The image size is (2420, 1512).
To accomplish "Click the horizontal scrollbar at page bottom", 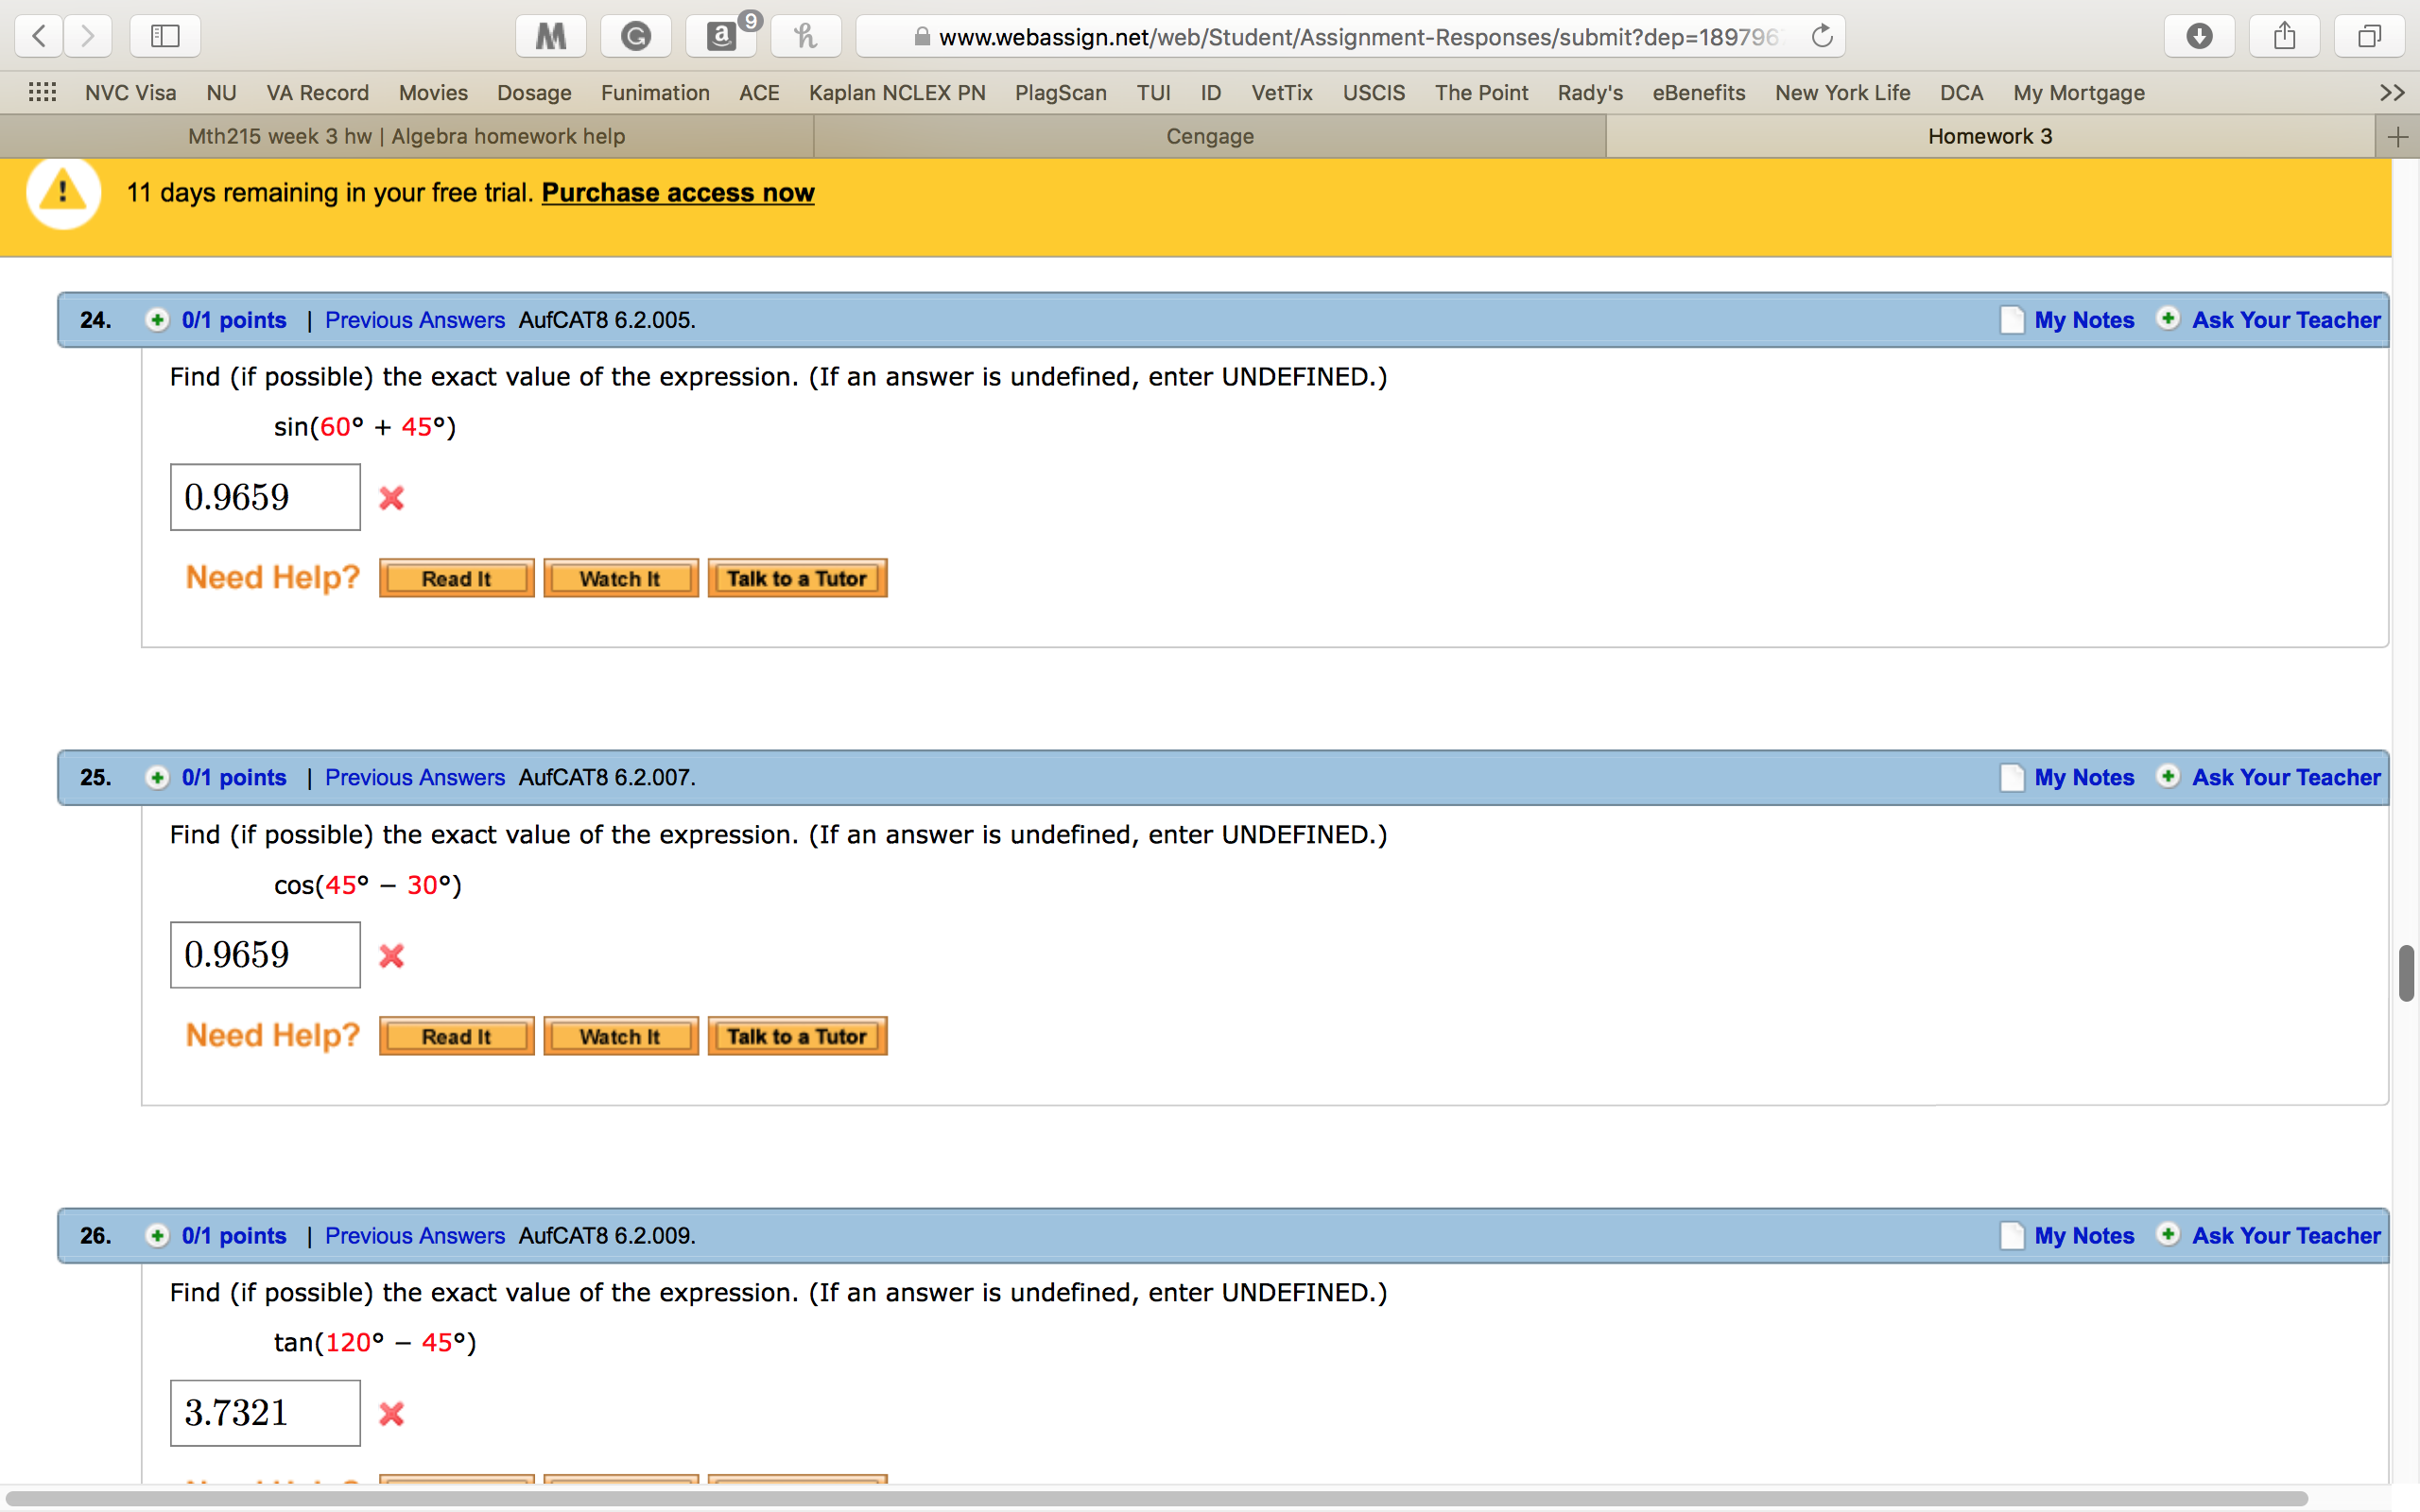I will (1157, 1499).
